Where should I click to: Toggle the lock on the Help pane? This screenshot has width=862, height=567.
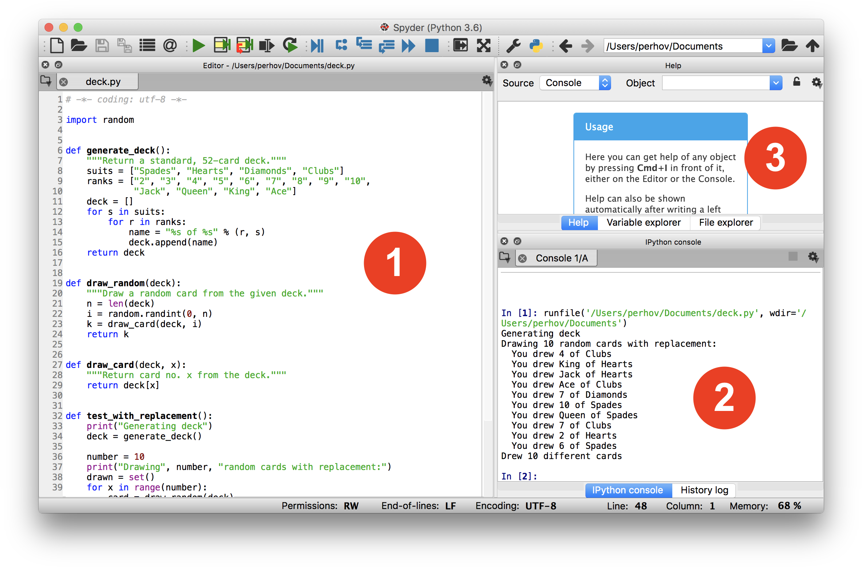(x=796, y=82)
